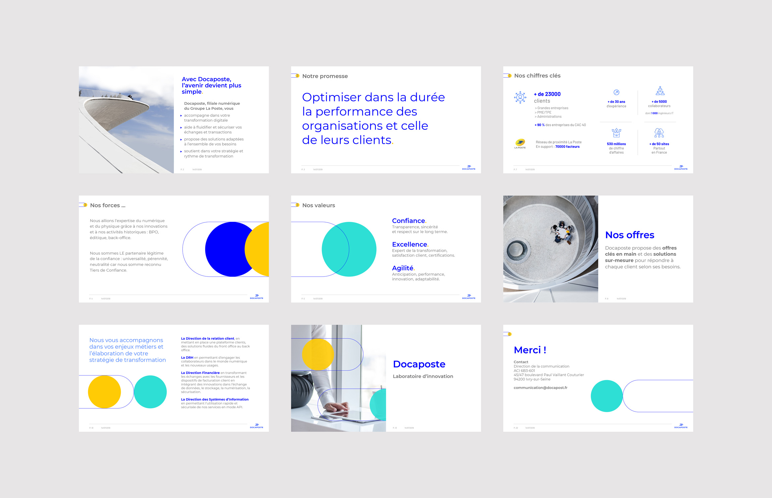
Task: Click the clients network icon beside +de 23000
Action: tap(520, 97)
